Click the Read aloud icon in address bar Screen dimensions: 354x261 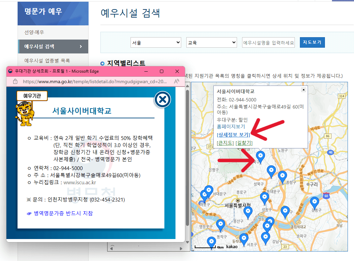click(x=176, y=81)
